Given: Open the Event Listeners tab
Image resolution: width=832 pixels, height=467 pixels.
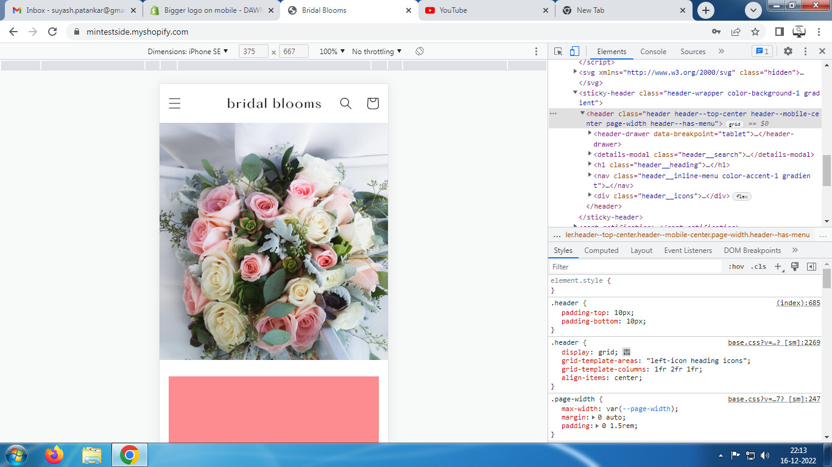Looking at the screenshot, I should [x=688, y=251].
